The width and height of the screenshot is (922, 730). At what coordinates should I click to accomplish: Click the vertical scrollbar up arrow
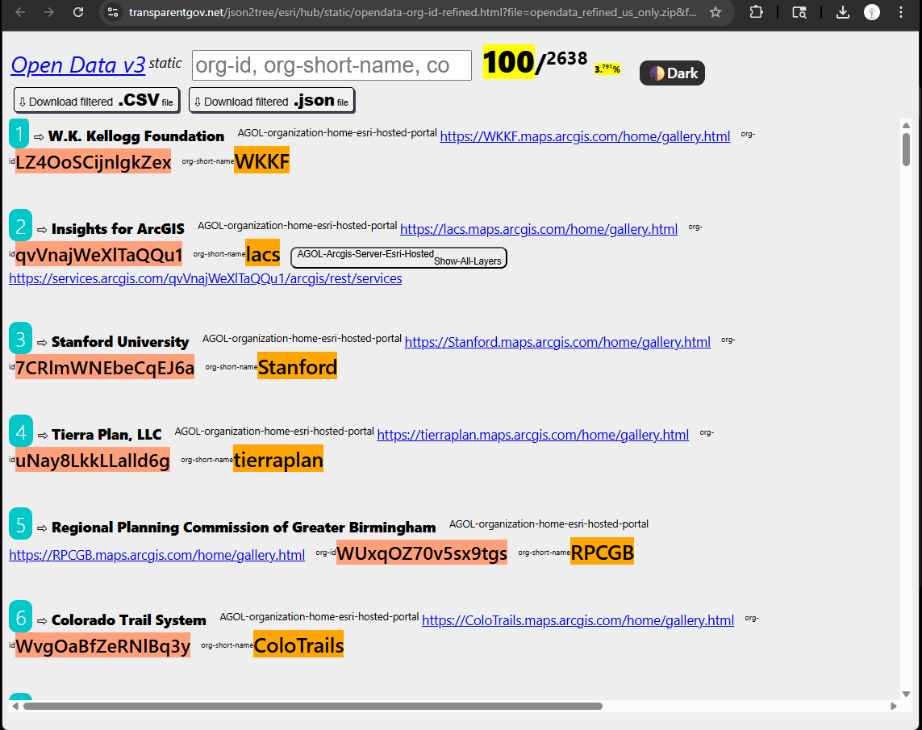[906, 125]
